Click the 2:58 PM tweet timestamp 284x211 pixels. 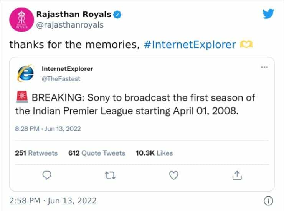pyautogui.click(x=53, y=200)
